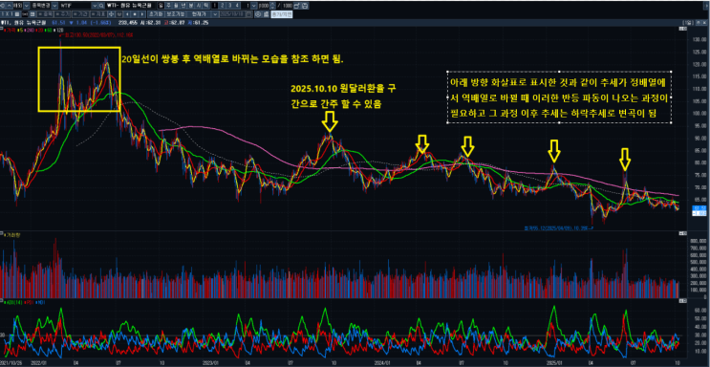Select the 주 (weekly) period button
Screen dimensions: 710x367
(x=168, y=6)
